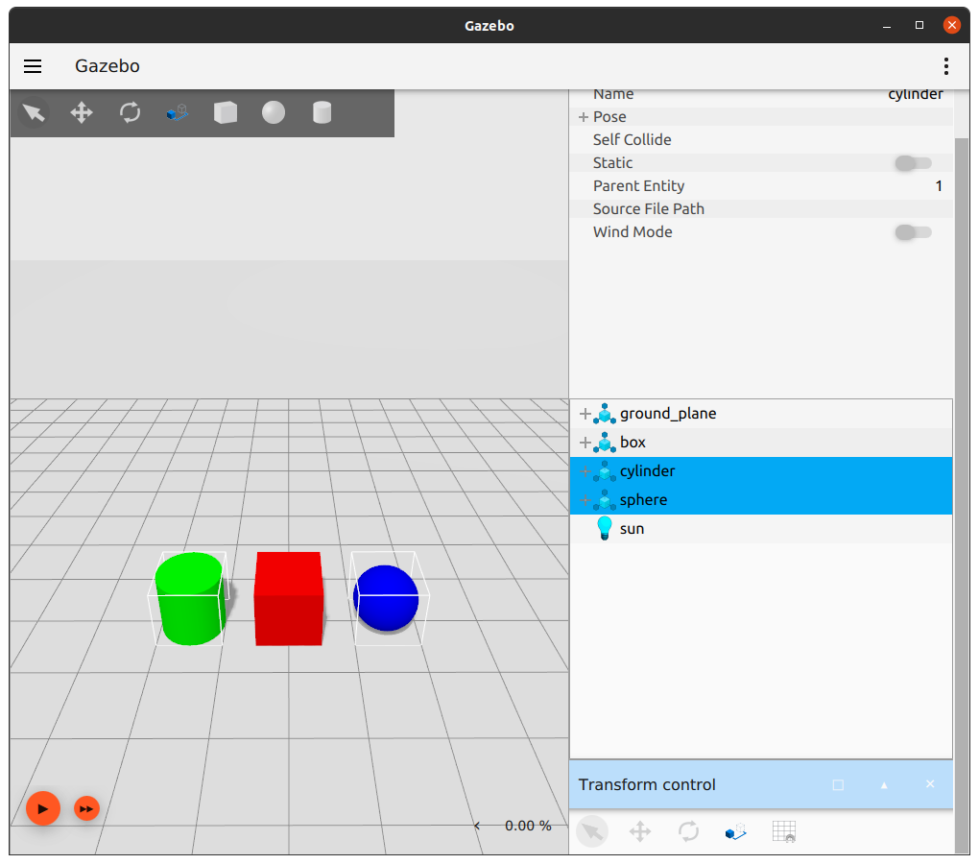Insert a cylinder shape
The image size is (979, 864).
(322, 113)
